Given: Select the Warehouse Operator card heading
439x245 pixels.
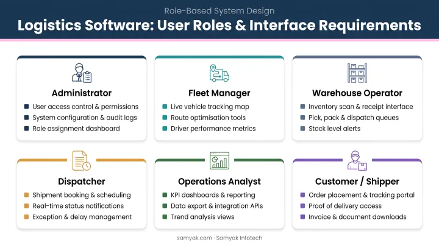Looking at the screenshot, I should (x=357, y=93).
